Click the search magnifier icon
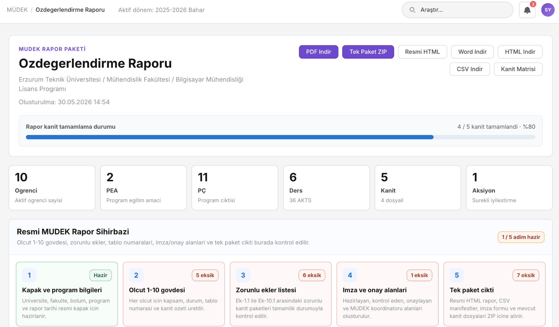The width and height of the screenshot is (559, 327). coord(412,10)
